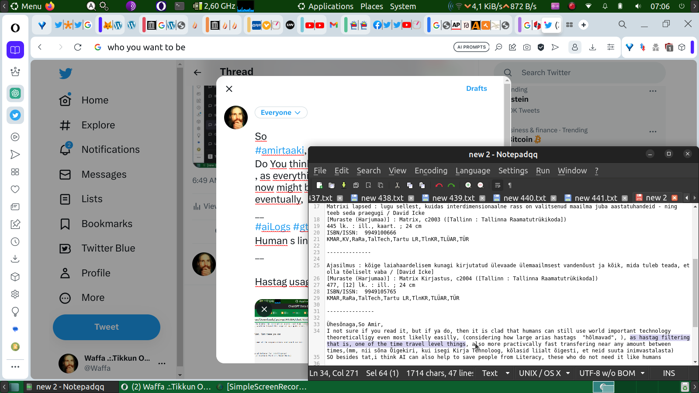Switch to the new 439.txt tab

click(x=453, y=198)
